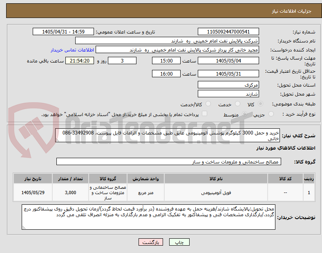The height and width of the screenshot is (253, 322).
Task: Select the متوسط purchase type radio
Action: 244,114
